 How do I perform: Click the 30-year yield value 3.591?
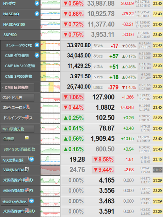coord(107,211)
